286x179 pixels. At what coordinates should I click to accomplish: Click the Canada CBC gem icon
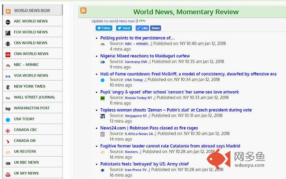pos(8,131)
